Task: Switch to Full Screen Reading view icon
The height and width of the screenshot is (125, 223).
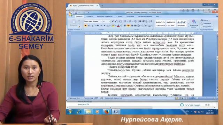Action: point(180,98)
